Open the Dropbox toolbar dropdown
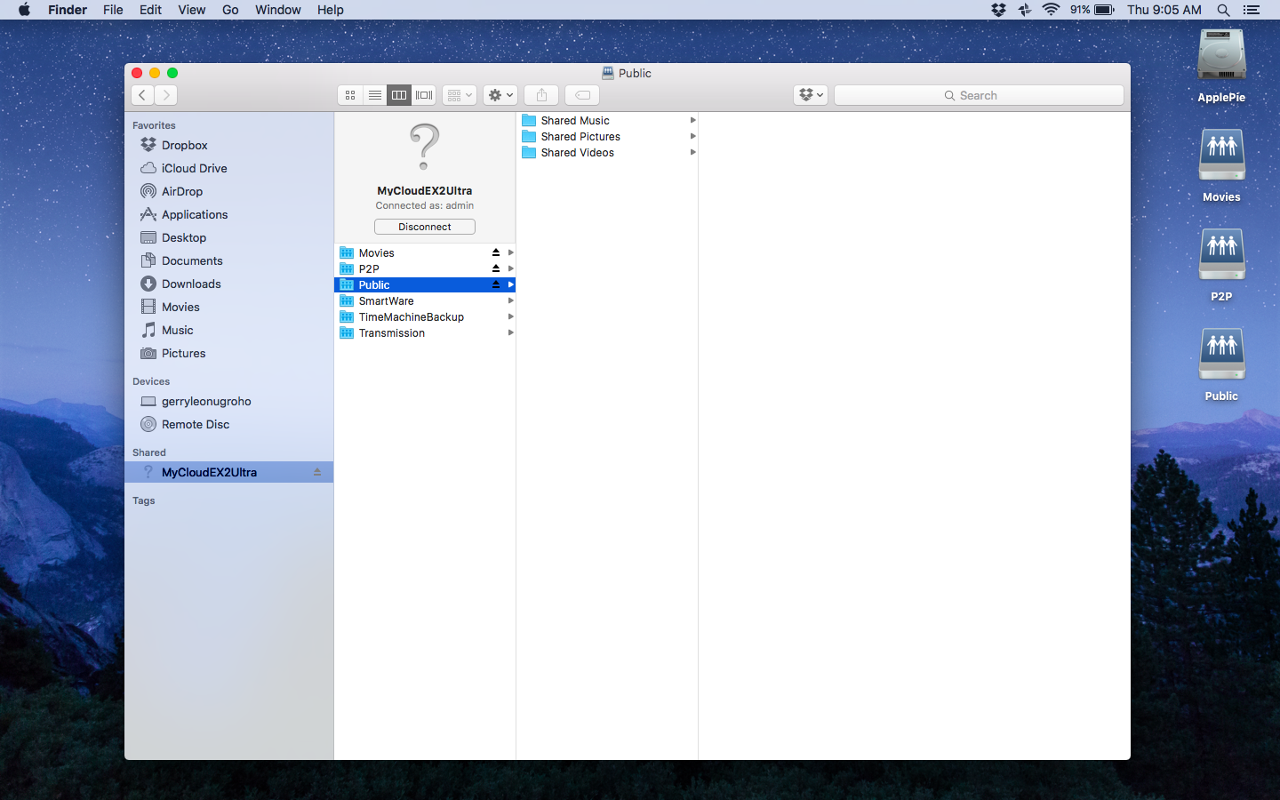Screen dimensions: 1280x800 811,95
